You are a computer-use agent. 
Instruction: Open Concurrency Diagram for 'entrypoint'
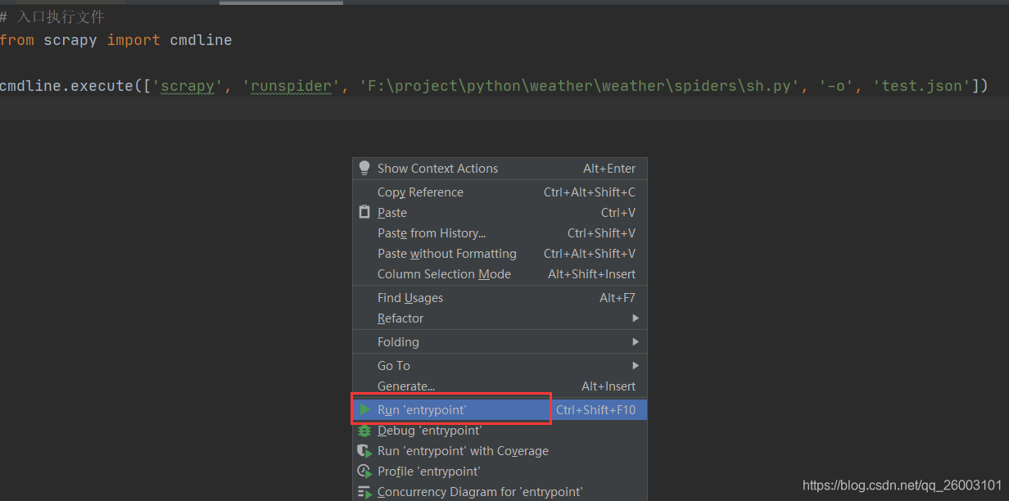click(x=500, y=492)
